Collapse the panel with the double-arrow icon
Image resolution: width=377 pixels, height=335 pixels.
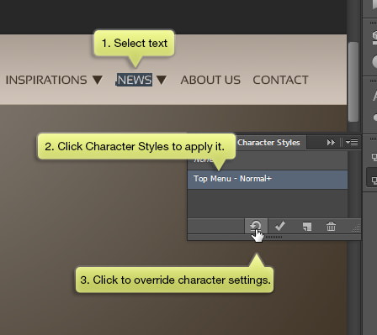pos(331,143)
